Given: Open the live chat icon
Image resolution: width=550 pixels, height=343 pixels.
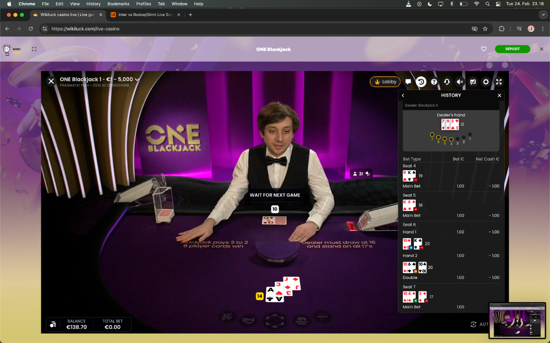Looking at the screenshot, I should [x=408, y=82].
